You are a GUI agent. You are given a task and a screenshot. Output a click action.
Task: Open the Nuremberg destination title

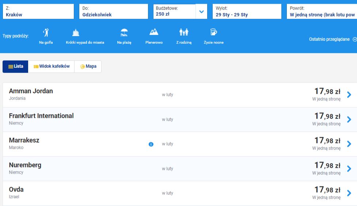tap(25, 165)
